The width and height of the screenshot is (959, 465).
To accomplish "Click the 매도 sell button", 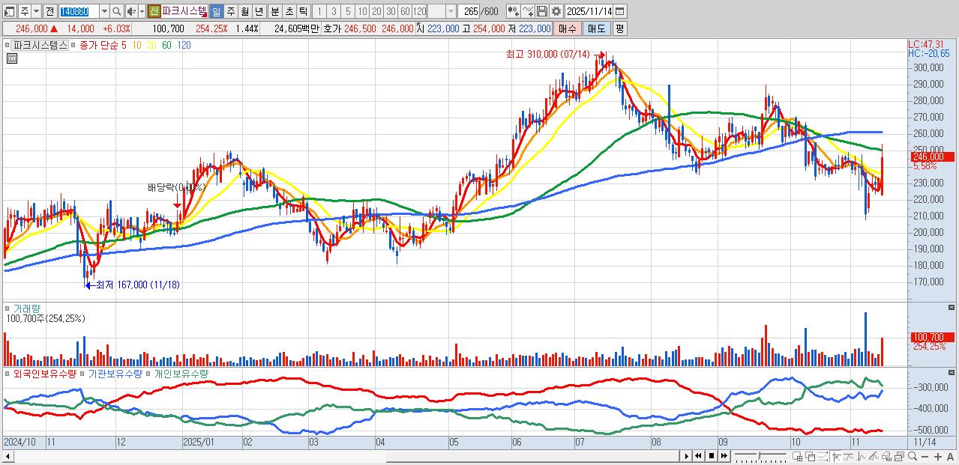I will point(597,28).
